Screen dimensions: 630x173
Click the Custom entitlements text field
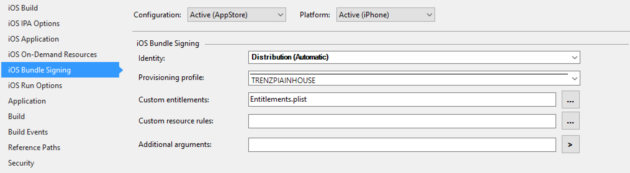402,100
